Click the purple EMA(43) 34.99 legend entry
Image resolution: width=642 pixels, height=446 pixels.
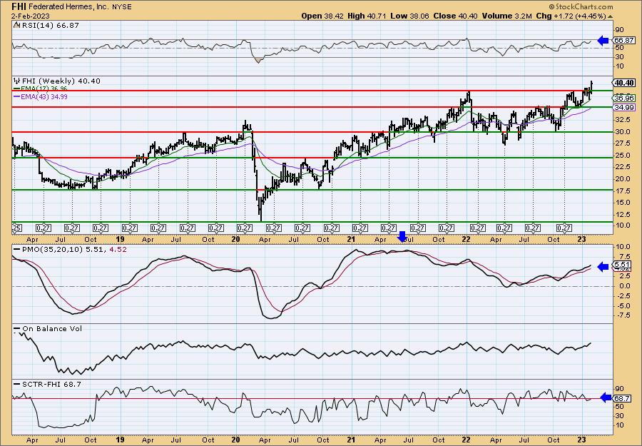click(x=41, y=96)
